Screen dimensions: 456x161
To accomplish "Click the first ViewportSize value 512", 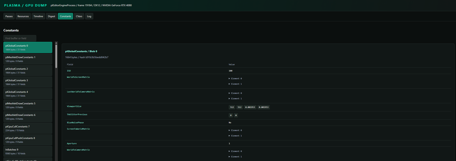I will pyautogui.click(x=232, y=107).
